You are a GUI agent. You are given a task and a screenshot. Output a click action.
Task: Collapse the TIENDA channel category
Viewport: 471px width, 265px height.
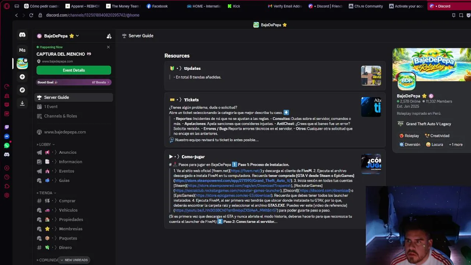pyautogui.click(x=46, y=193)
